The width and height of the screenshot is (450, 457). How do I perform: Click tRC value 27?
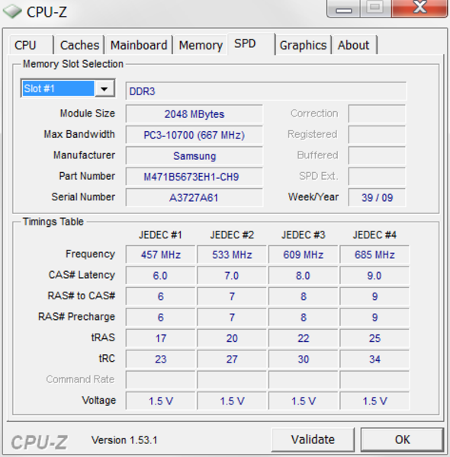point(232,360)
